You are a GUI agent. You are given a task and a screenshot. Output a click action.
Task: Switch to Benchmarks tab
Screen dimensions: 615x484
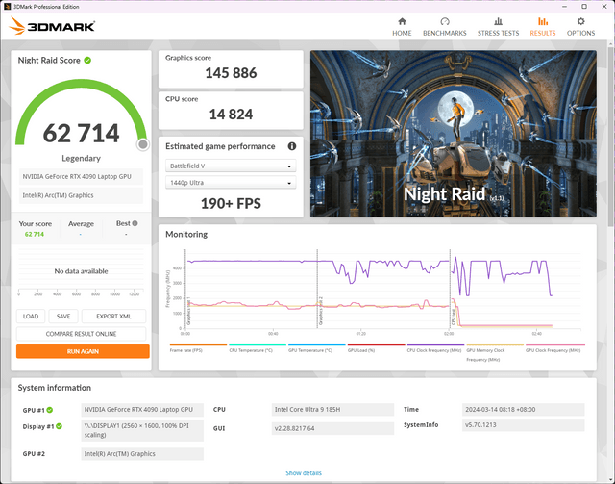444,27
